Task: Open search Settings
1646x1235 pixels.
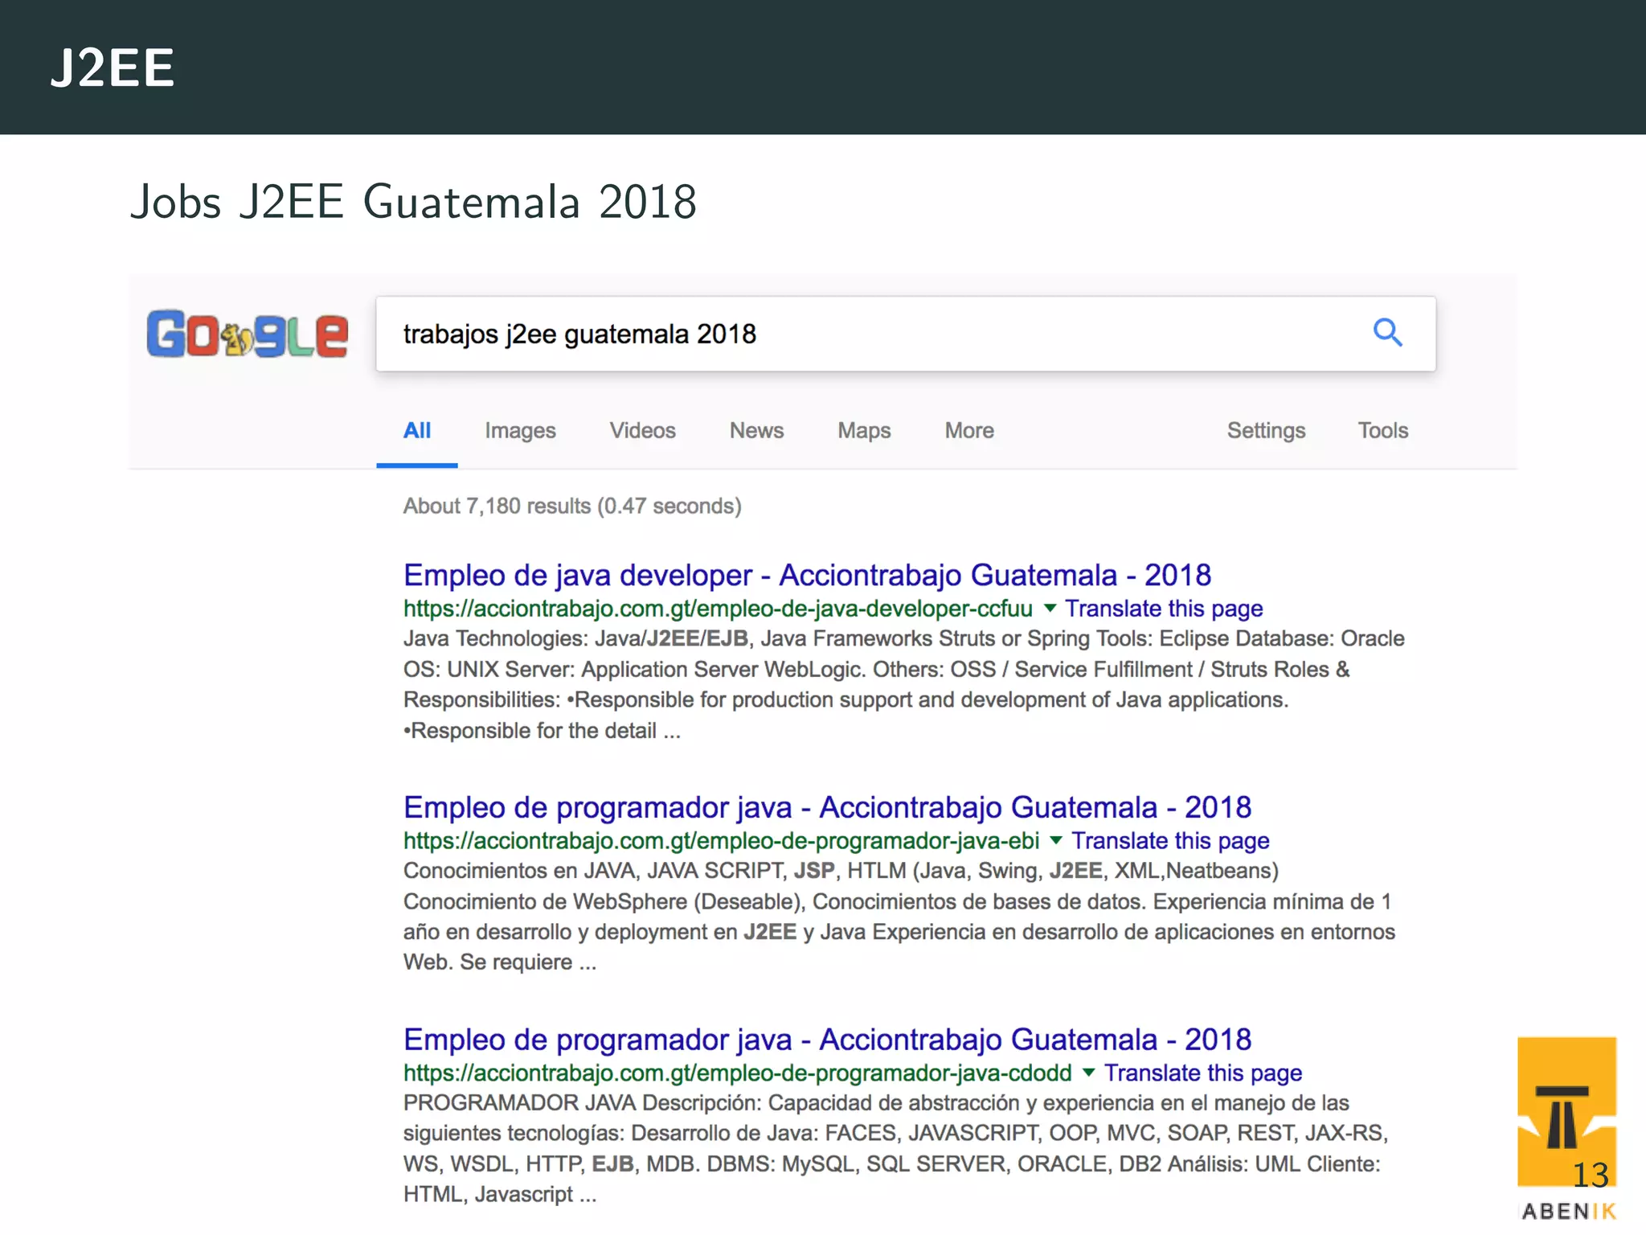Action: 1266,430
